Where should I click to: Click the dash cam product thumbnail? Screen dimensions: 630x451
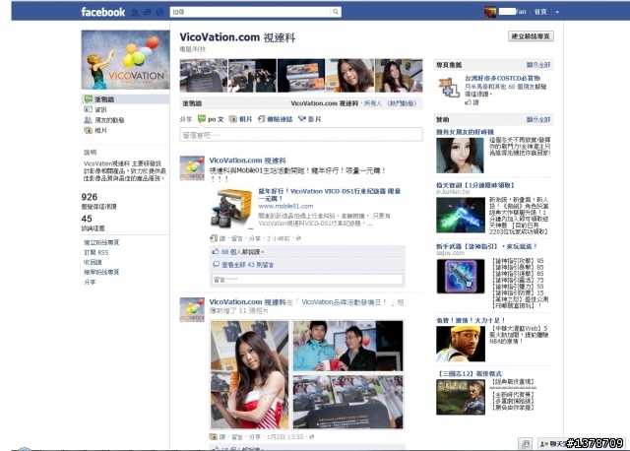(231, 208)
